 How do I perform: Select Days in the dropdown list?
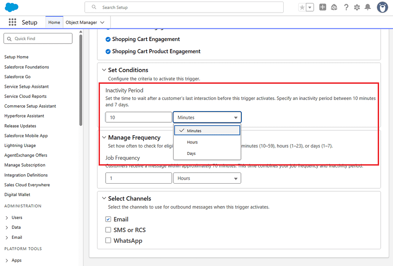click(207, 153)
